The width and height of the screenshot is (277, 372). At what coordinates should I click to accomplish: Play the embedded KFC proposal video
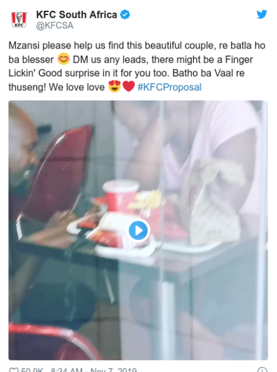click(x=138, y=231)
